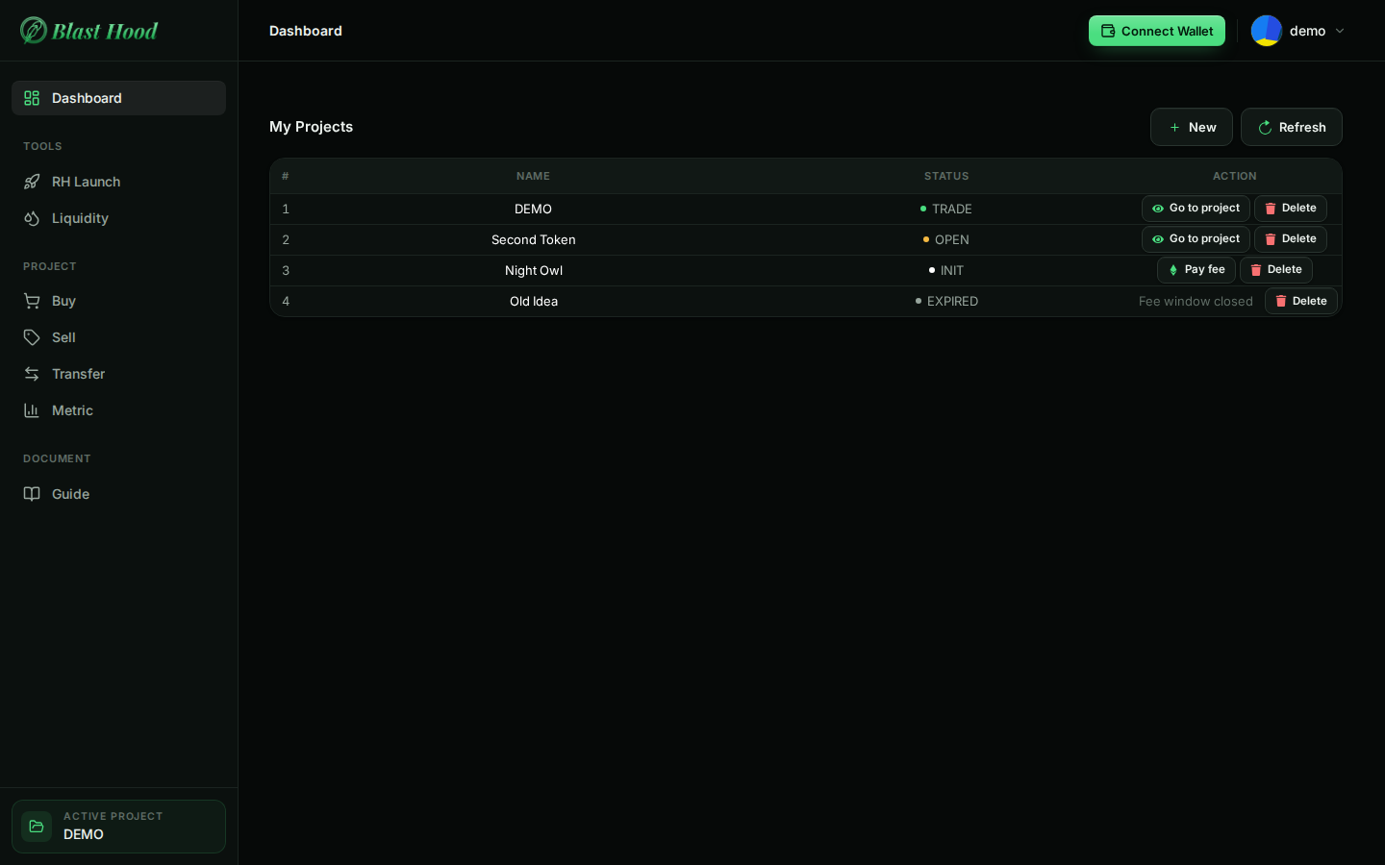Click the Old Idea project name

coord(534,301)
